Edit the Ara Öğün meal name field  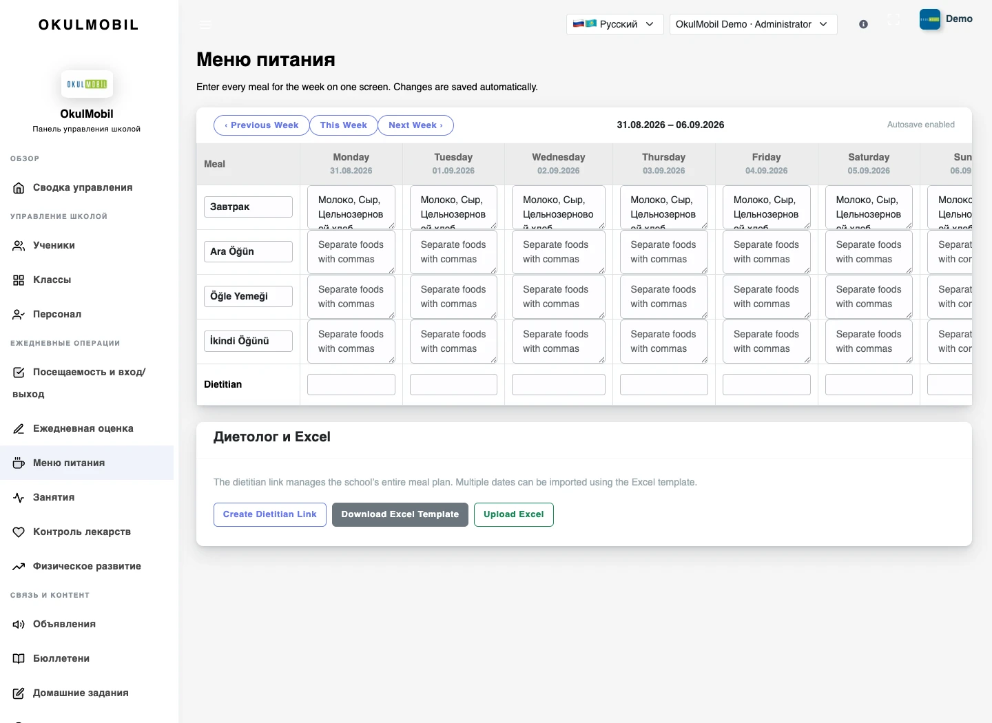coord(248,252)
